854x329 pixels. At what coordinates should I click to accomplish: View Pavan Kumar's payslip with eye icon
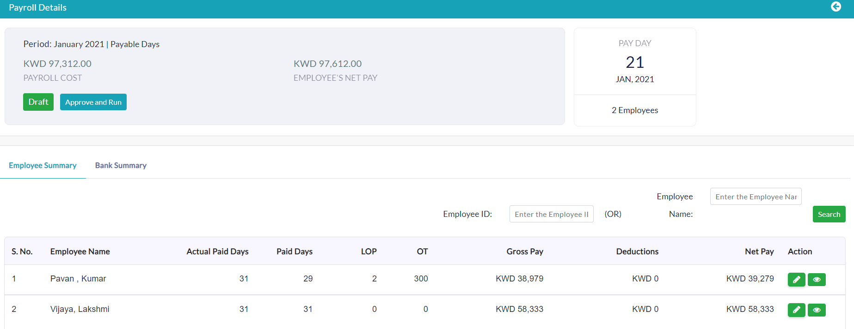point(817,280)
